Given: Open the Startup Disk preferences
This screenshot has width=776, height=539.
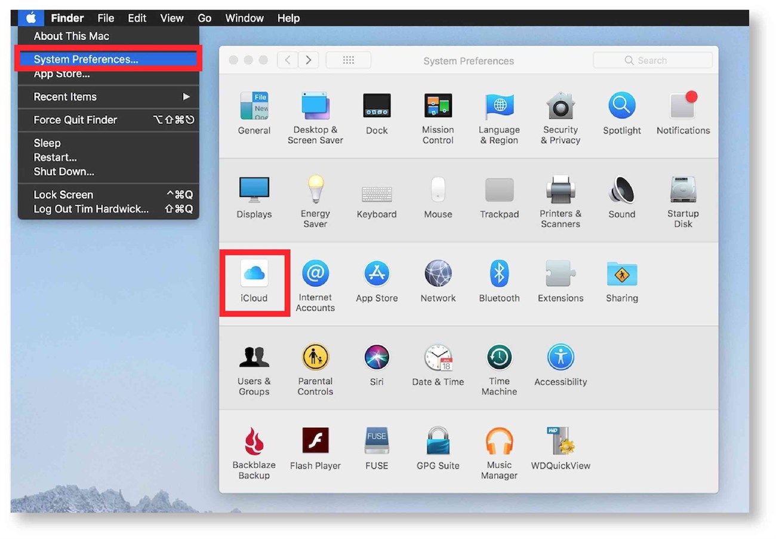Looking at the screenshot, I should point(683,201).
